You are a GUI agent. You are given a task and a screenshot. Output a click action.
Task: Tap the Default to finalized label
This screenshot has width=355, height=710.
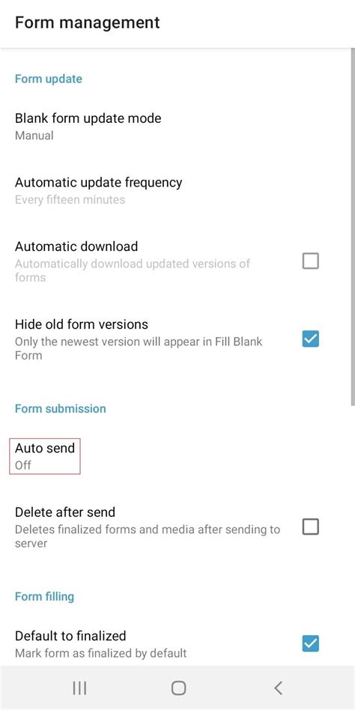70,636
